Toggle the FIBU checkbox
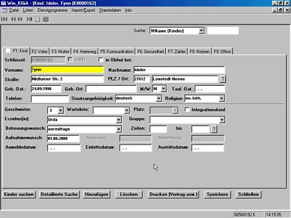Screen dimensions: 291x218 pos(70,59)
